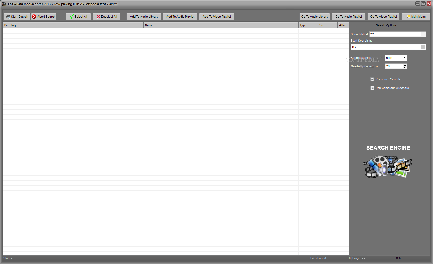Click the Search Mask text field
The width and height of the screenshot is (433, 264).
point(395,34)
